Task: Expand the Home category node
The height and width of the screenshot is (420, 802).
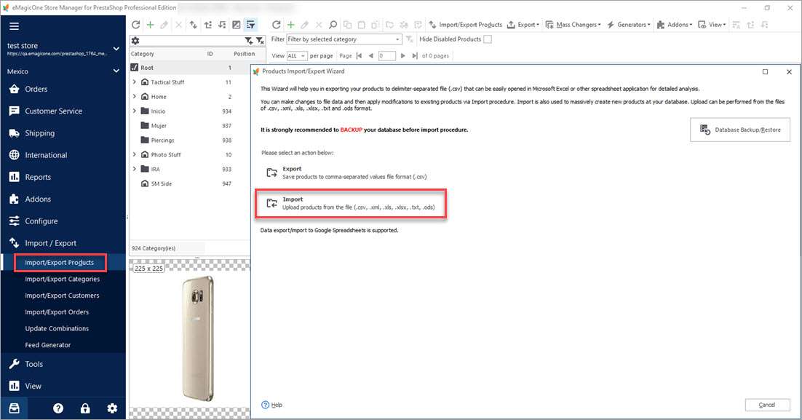Action: tap(135, 96)
